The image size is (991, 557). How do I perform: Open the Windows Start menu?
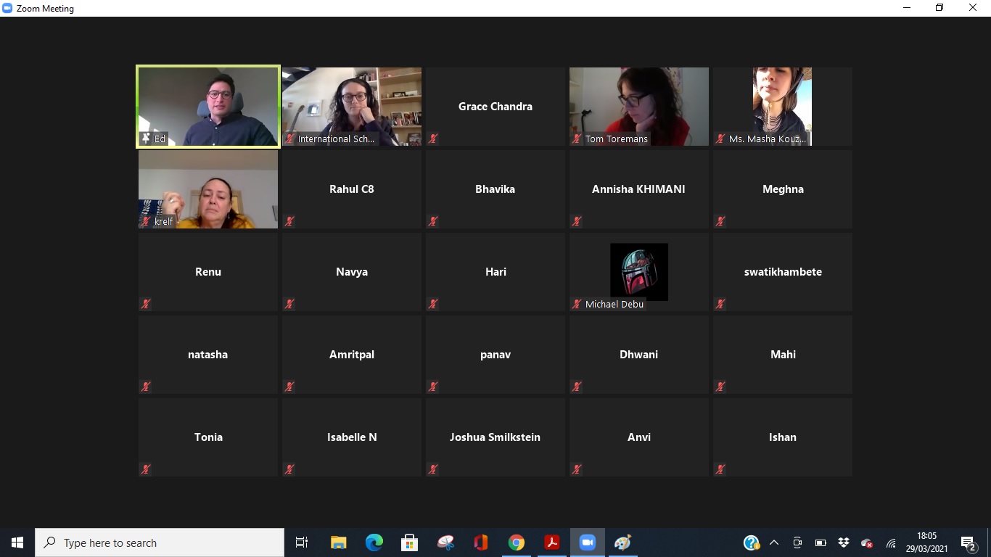point(17,542)
